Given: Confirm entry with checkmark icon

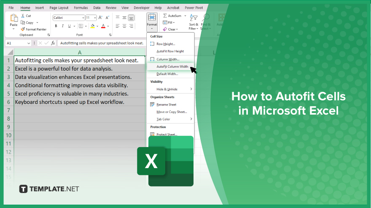Looking at the screenshot, I should (x=47, y=43).
